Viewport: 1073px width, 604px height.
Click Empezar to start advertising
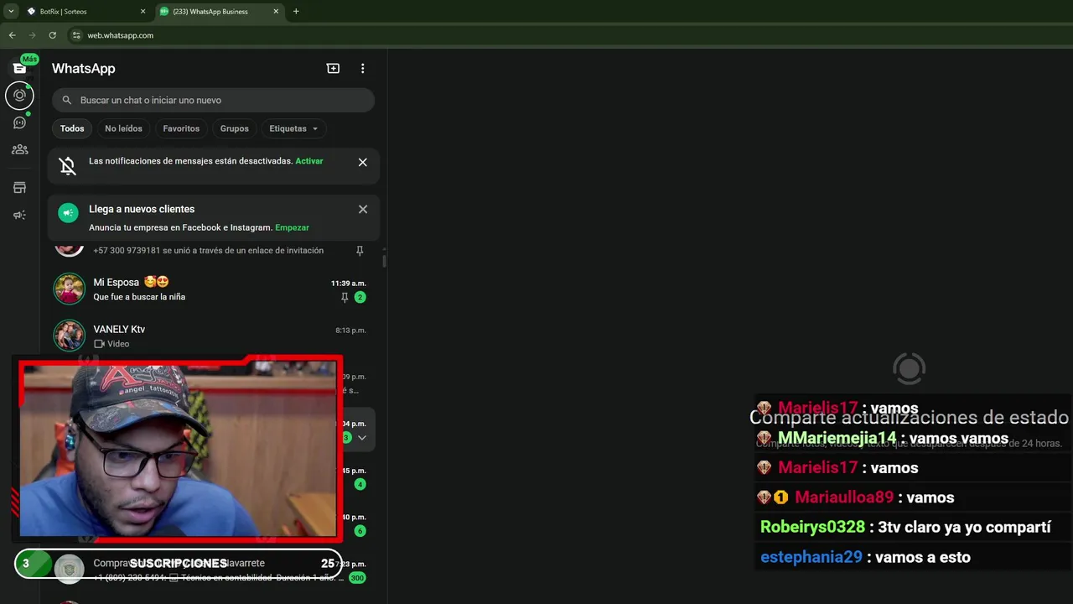(292, 227)
